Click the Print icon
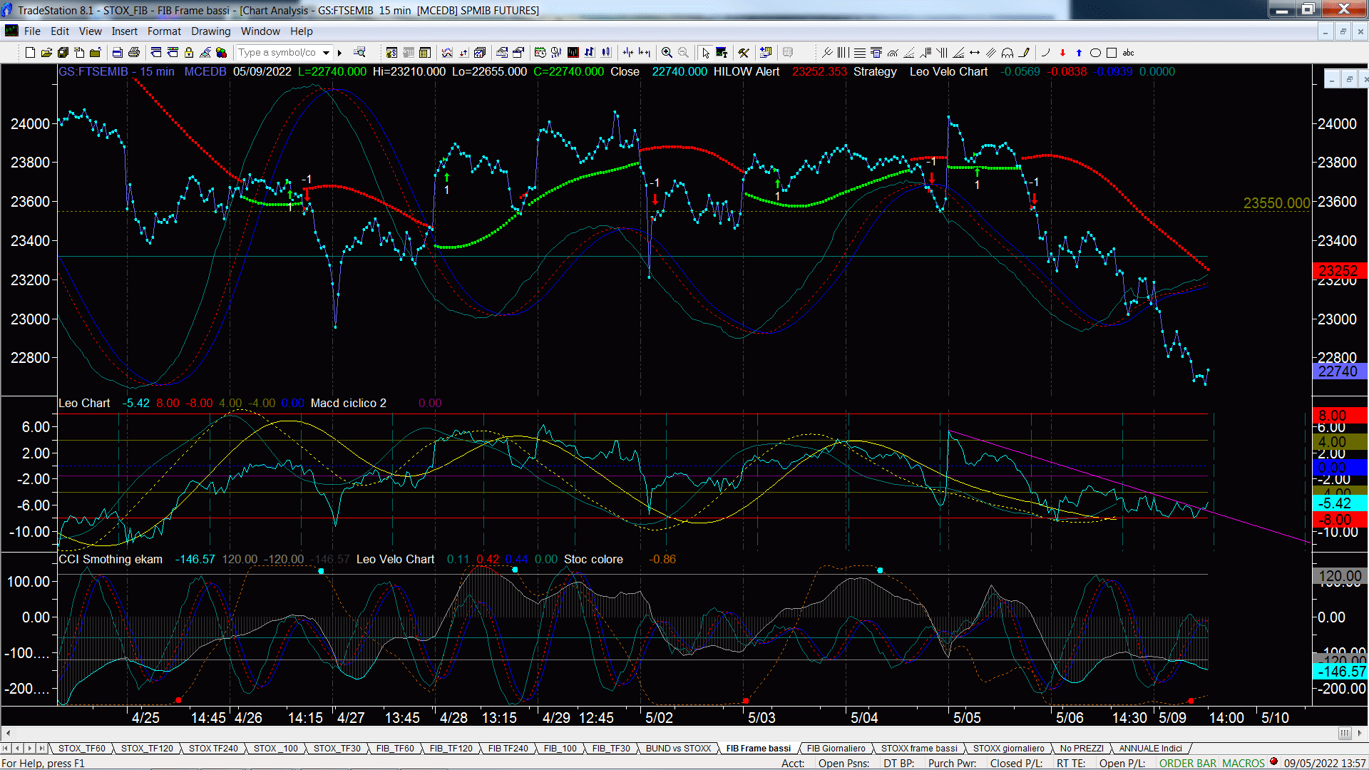This screenshot has width=1369, height=770. point(133,53)
